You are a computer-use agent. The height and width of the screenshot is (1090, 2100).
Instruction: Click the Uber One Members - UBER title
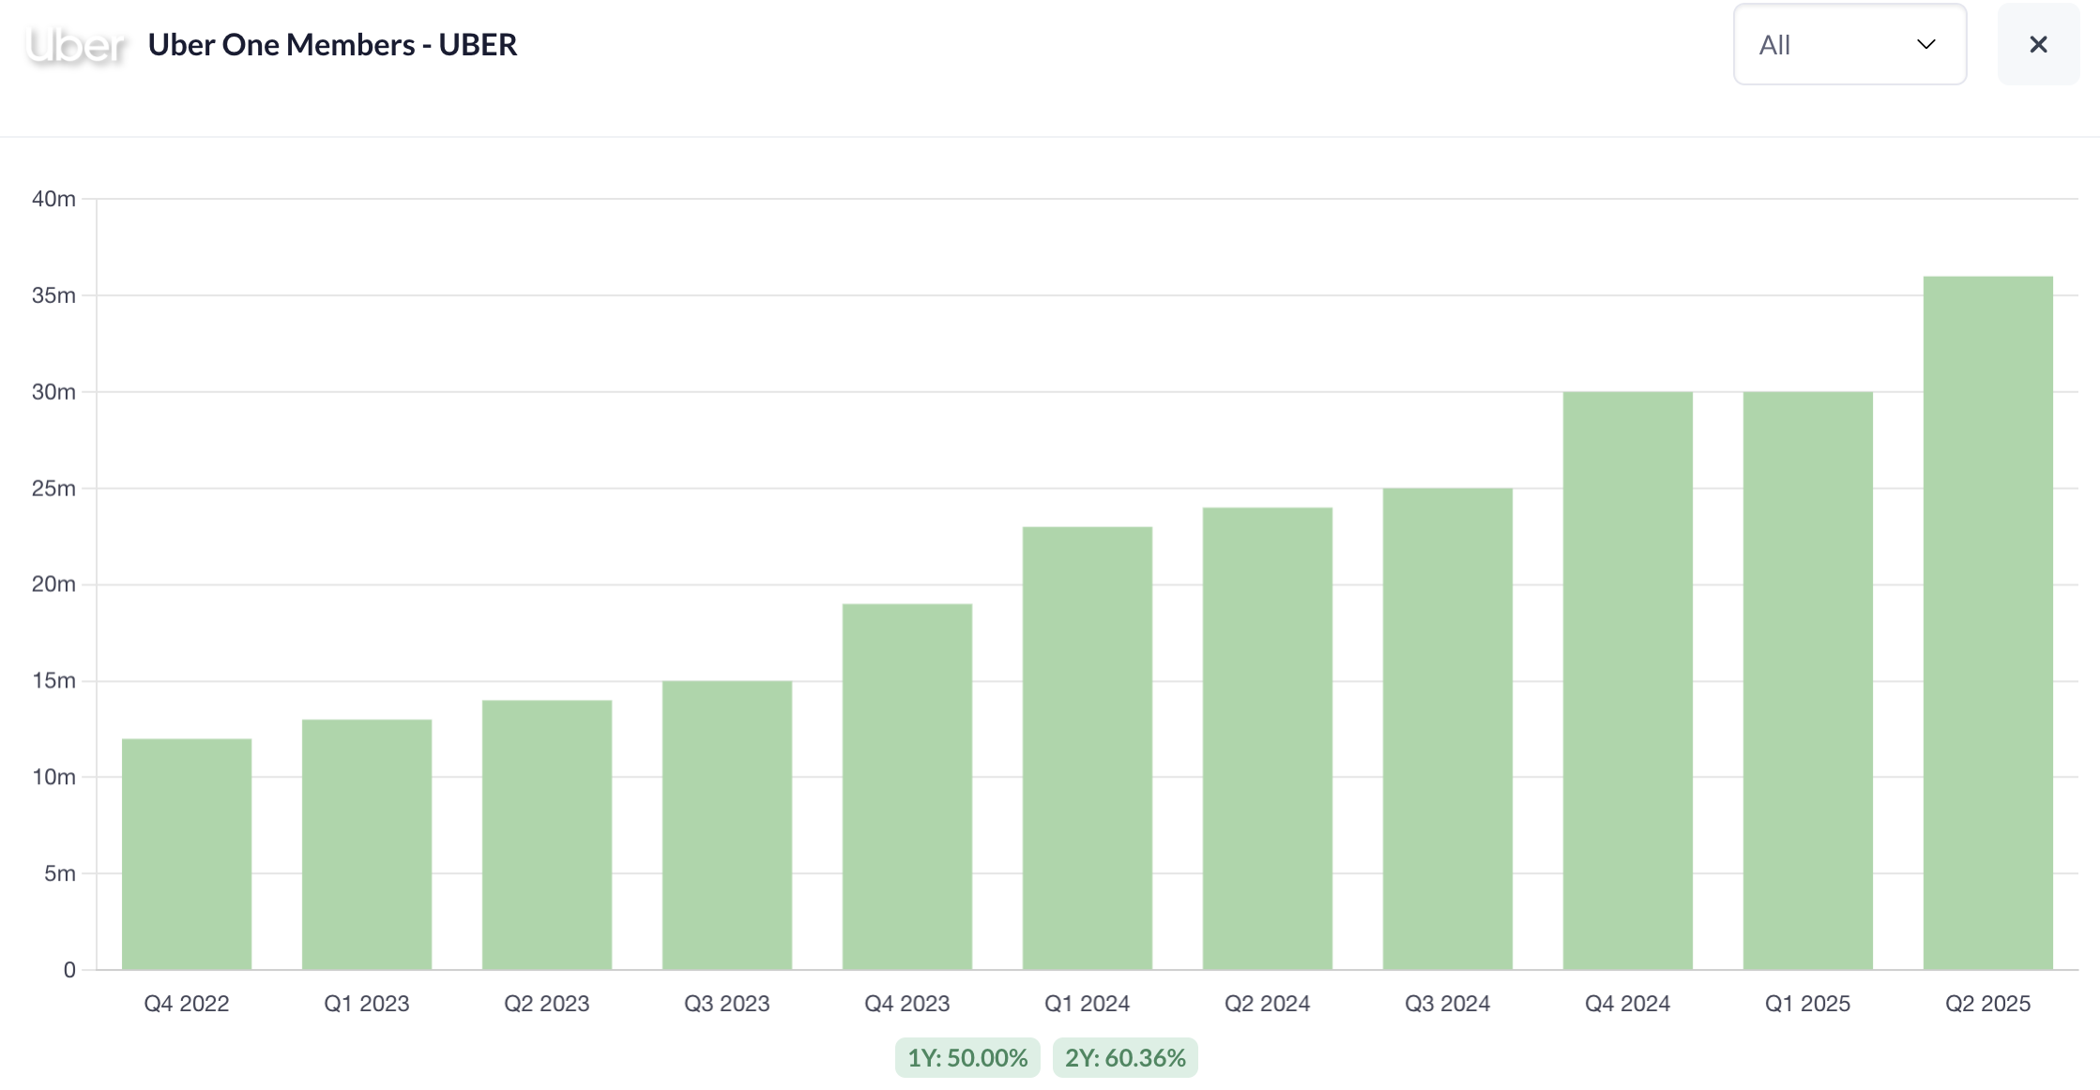(x=332, y=45)
